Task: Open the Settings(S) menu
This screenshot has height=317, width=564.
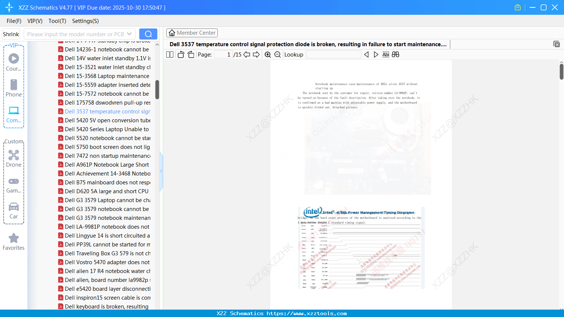Action: [x=86, y=21]
